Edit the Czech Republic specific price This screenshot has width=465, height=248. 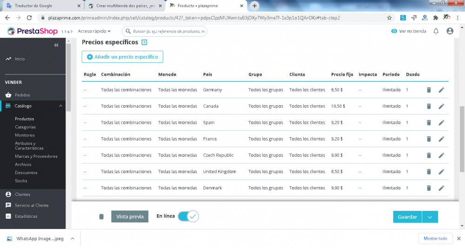[441, 155]
